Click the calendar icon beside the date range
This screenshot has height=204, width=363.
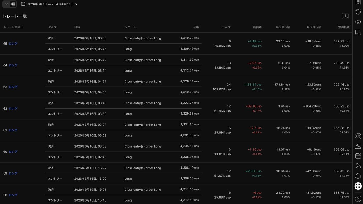click(x=23, y=4)
